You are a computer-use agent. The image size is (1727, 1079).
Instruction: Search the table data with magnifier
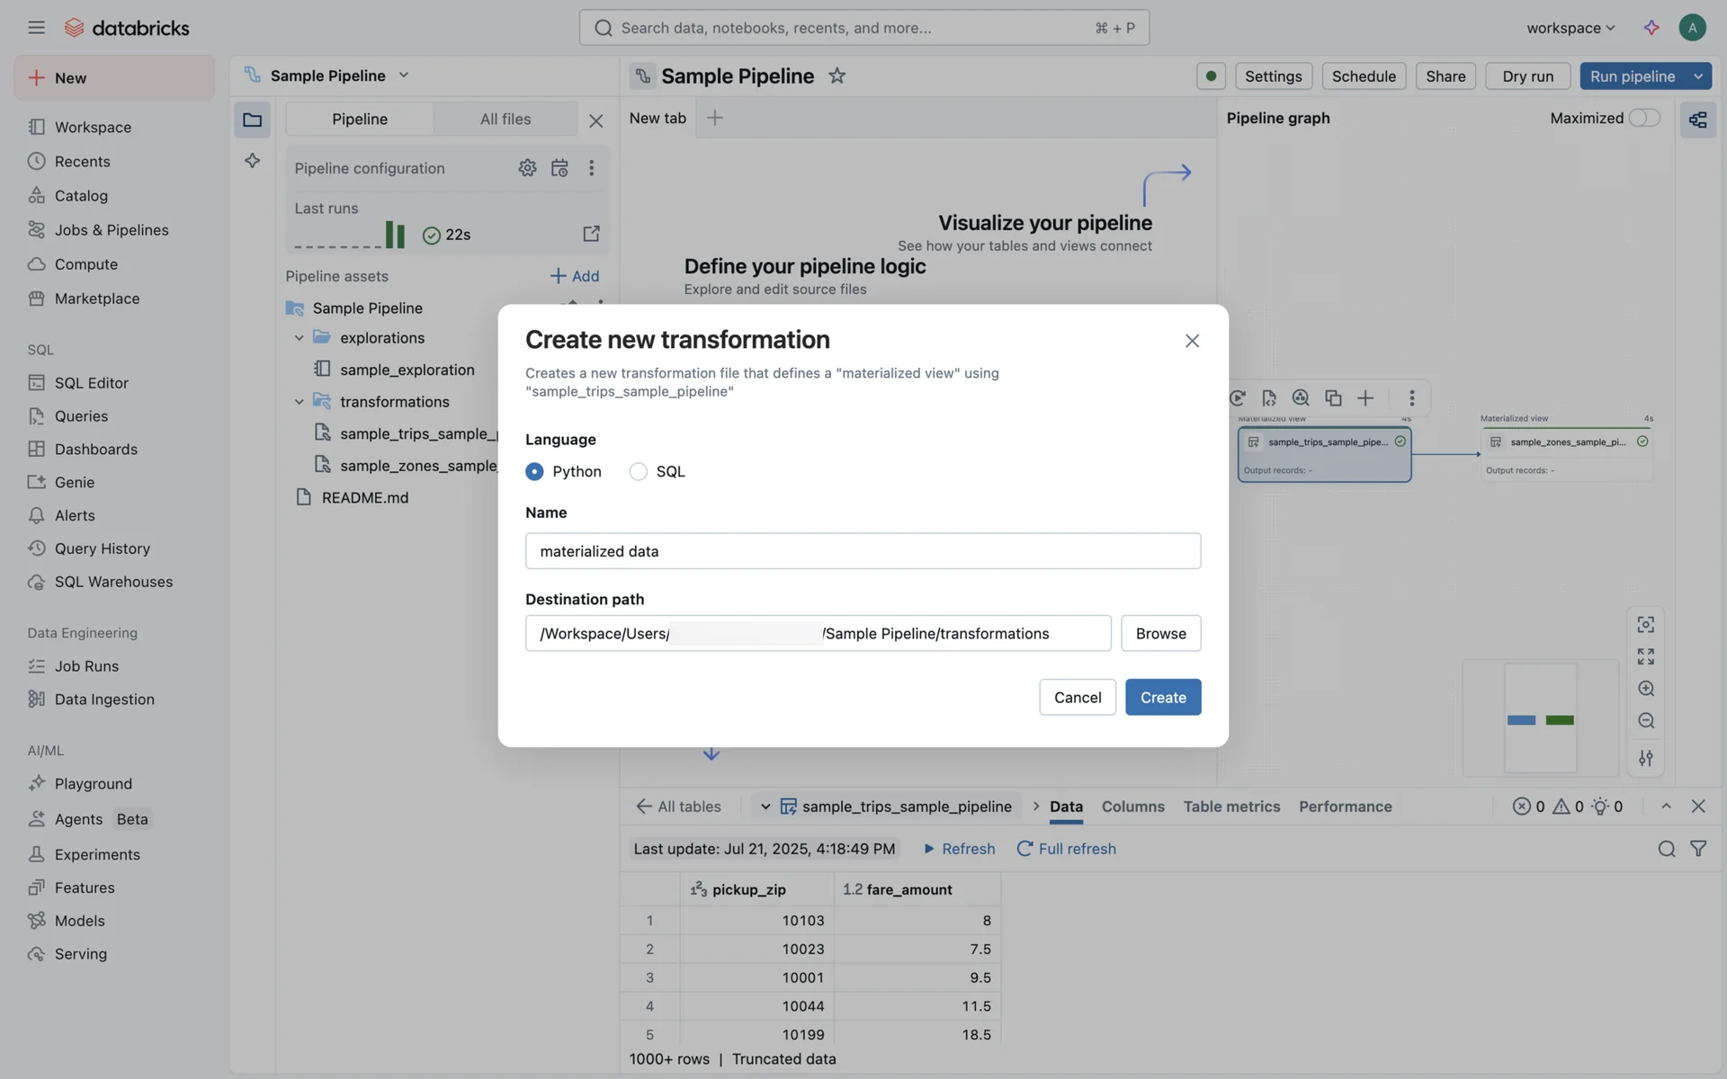pos(1666,849)
